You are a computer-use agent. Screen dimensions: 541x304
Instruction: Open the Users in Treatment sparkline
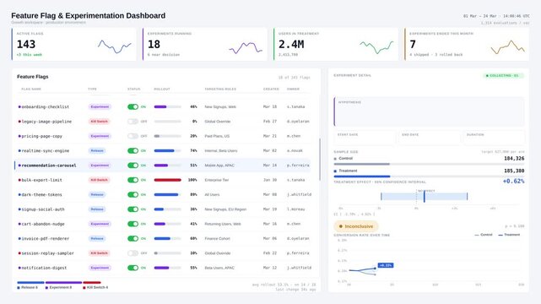click(x=376, y=47)
